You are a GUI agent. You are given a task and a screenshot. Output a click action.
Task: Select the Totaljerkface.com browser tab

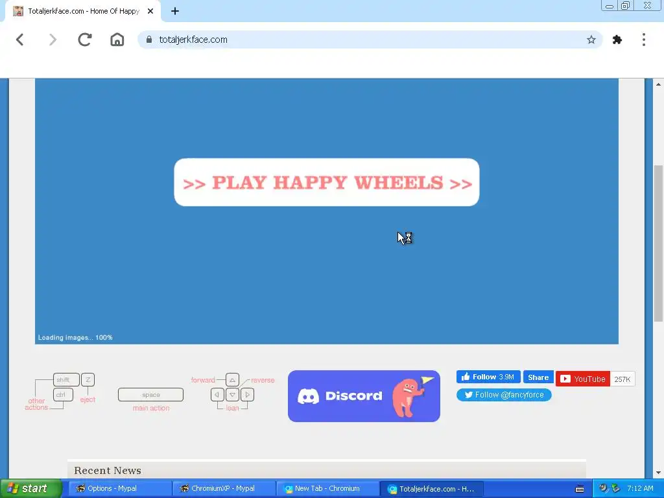[x=83, y=12]
